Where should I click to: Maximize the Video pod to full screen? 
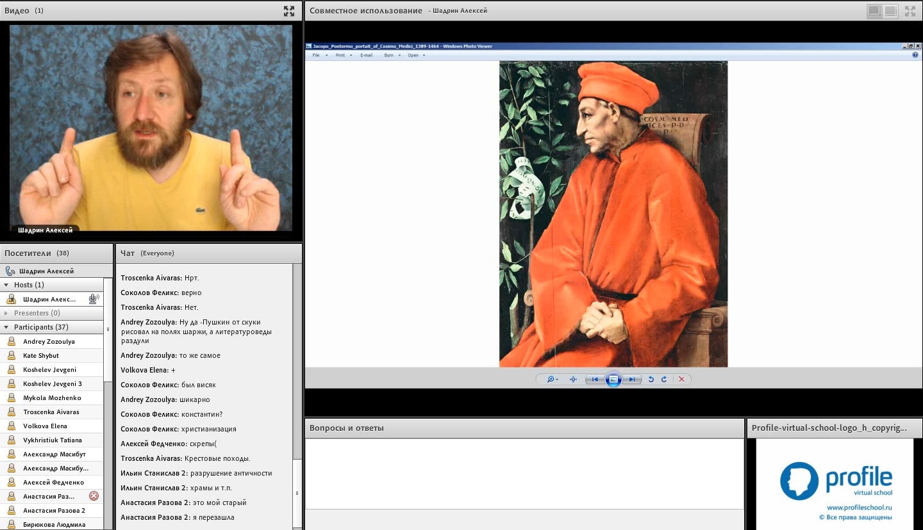[289, 11]
